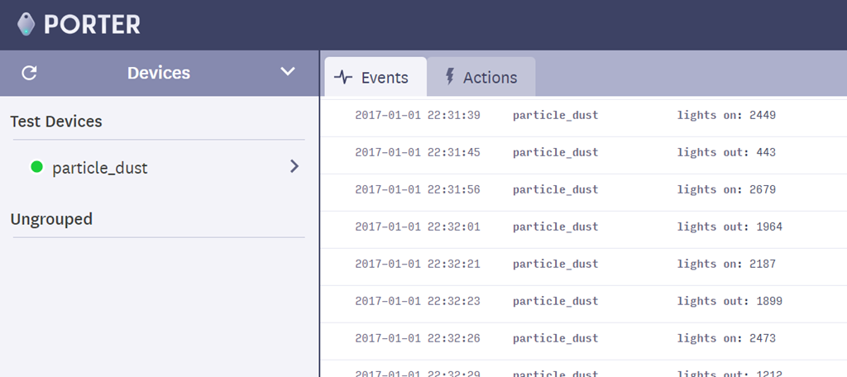Click the pulse icon on Events tab

pyautogui.click(x=343, y=78)
